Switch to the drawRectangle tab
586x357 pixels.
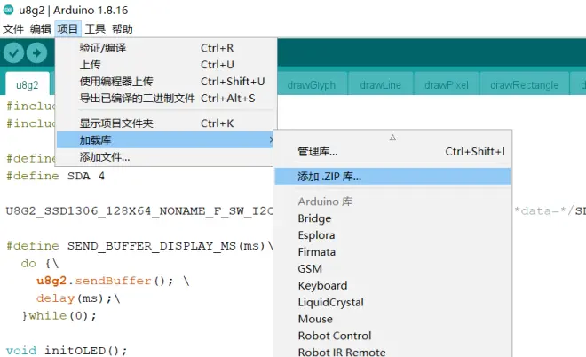pyautogui.click(x=524, y=85)
